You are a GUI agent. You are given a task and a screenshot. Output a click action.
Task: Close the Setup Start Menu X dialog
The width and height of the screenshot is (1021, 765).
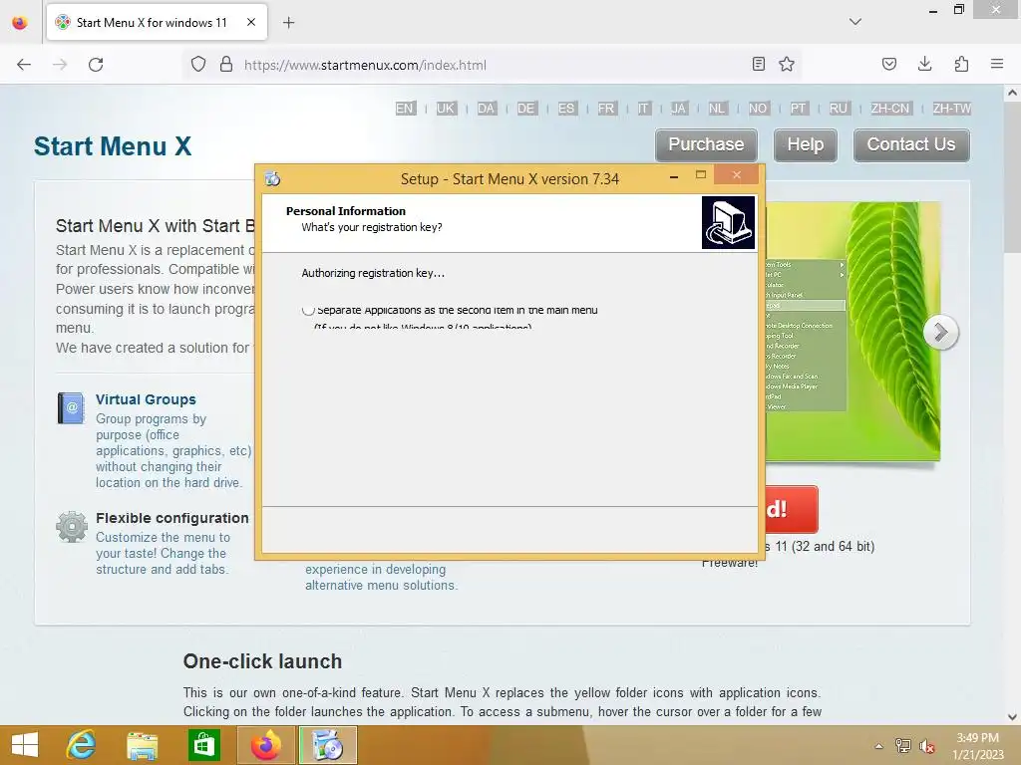click(x=736, y=175)
